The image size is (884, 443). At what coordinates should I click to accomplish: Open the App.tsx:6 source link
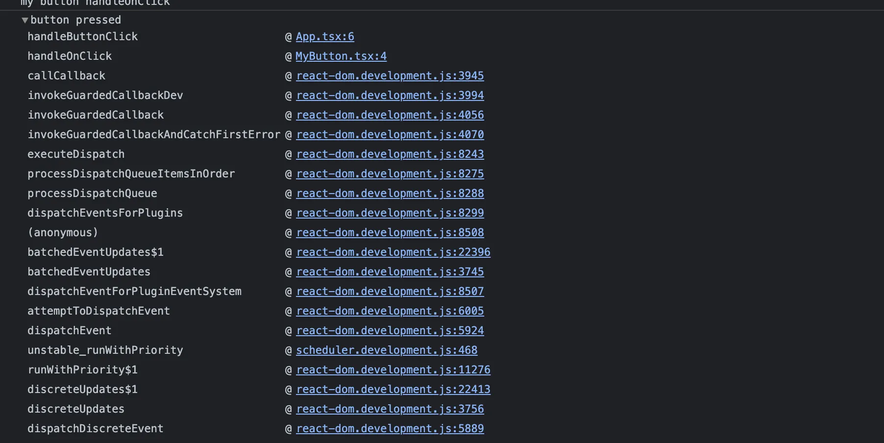(x=325, y=37)
